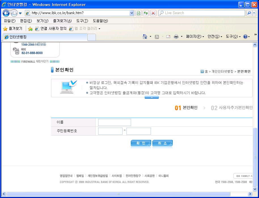Viewport: 259px width, 198px height.
Task: Click the horizontal scrollbar right arrow
Action: pyautogui.click(x=250, y=194)
